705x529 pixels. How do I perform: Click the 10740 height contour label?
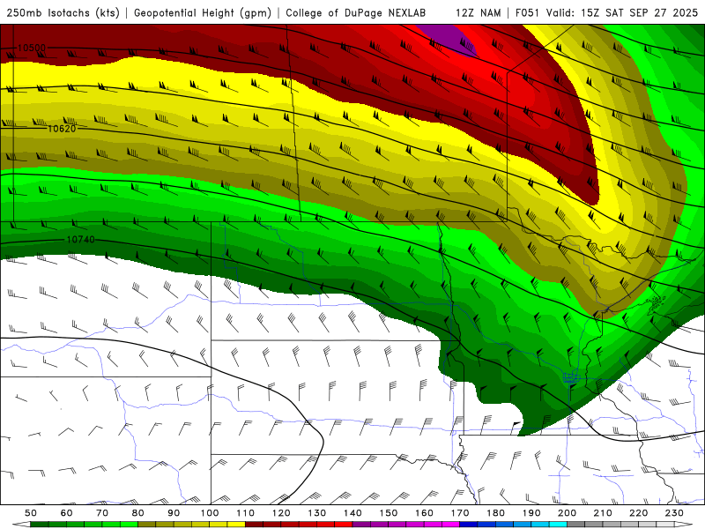[81, 239]
